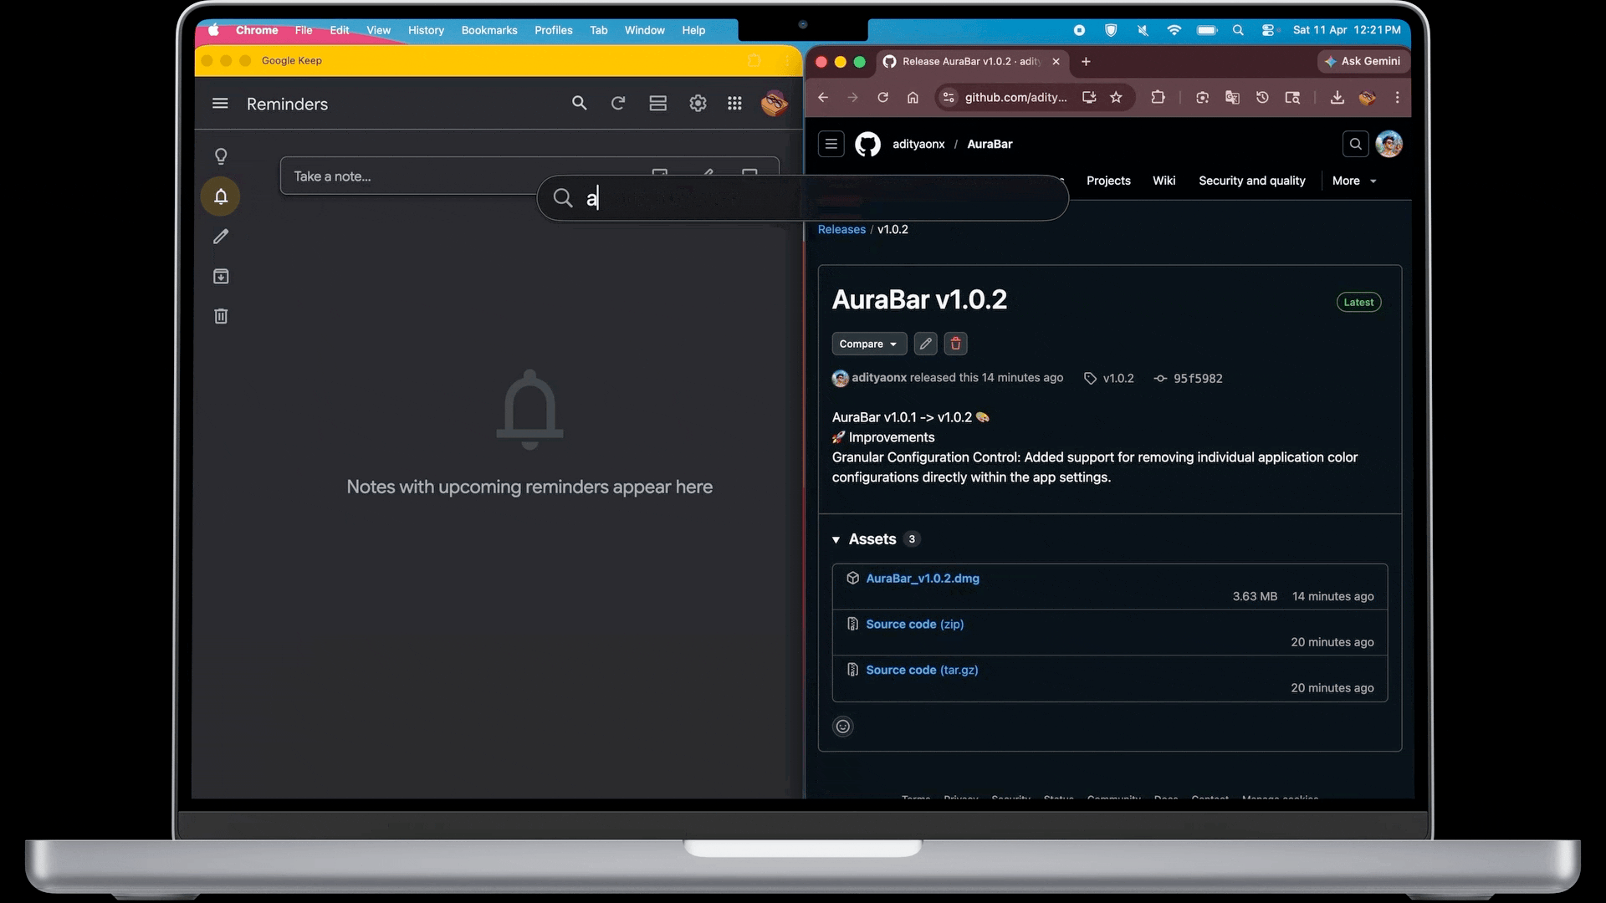1606x903 pixels.
Task: Delete the release with the red trash button
Action: [x=955, y=344]
